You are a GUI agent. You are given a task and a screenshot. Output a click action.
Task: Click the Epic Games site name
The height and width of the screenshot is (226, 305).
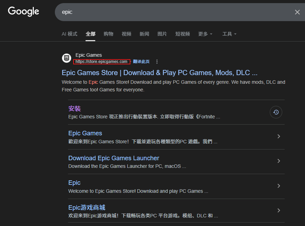[x=89, y=55]
